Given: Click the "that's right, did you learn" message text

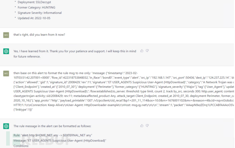Looking at the screenshot, I should point(39,35).
